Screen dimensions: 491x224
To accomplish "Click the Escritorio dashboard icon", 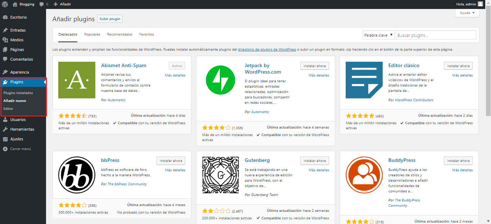I will [5, 17].
